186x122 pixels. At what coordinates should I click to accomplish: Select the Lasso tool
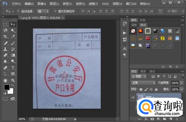point(5,30)
